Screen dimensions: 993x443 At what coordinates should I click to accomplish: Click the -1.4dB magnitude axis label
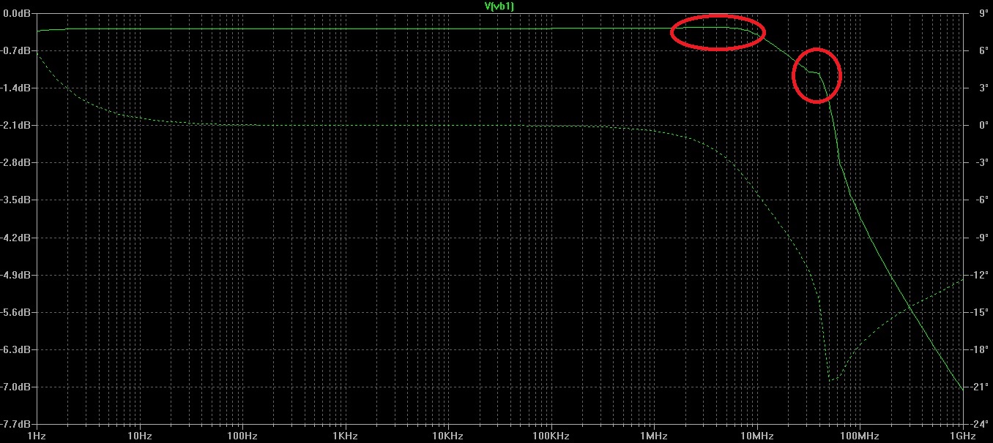[16, 88]
